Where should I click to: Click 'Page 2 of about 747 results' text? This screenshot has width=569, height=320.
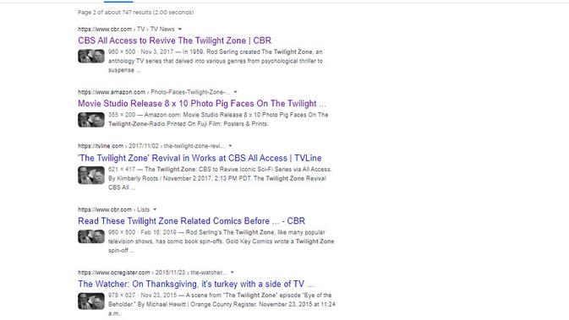coord(136,13)
